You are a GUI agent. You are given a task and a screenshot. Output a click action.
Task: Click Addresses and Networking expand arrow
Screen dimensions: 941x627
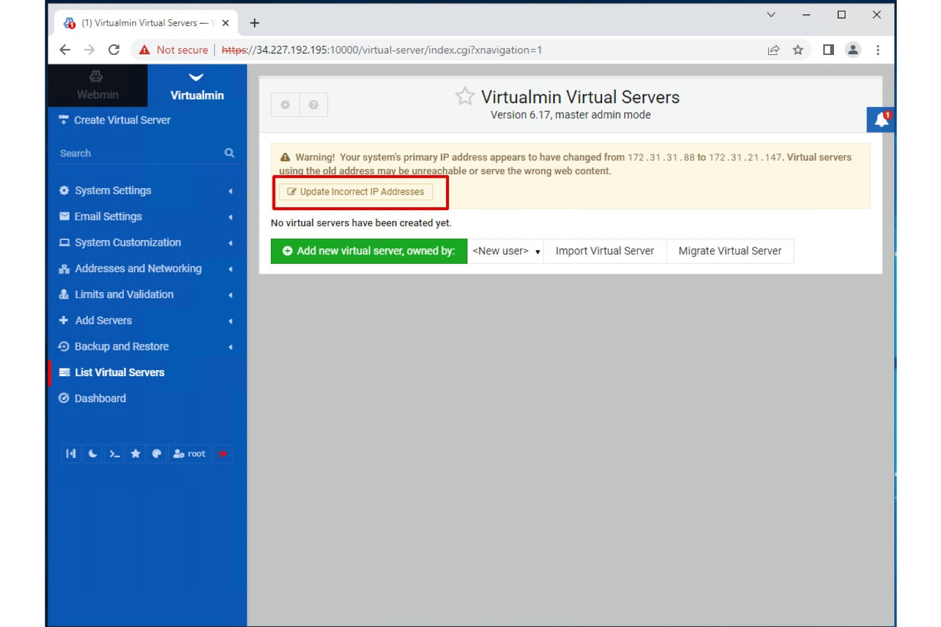[x=230, y=269]
